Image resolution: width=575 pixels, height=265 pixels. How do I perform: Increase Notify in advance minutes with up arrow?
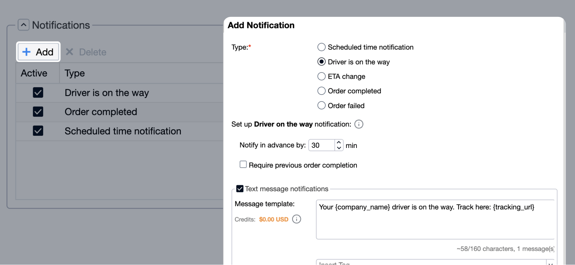tap(339, 143)
